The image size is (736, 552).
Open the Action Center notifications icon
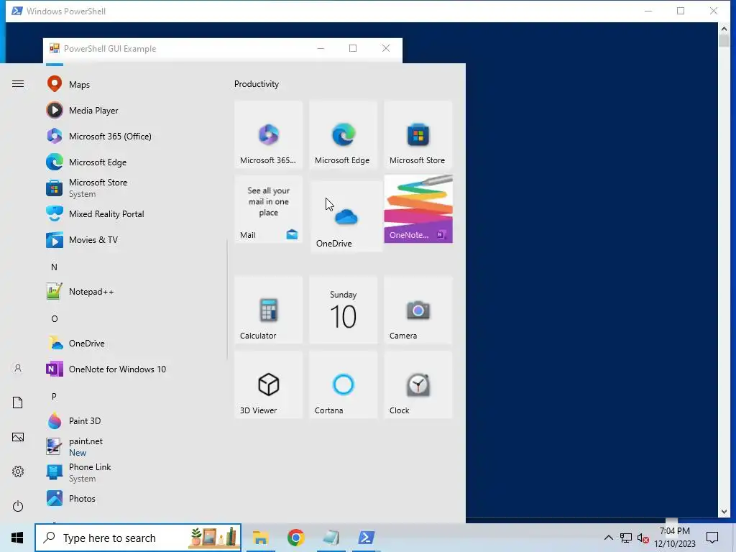[712, 538]
